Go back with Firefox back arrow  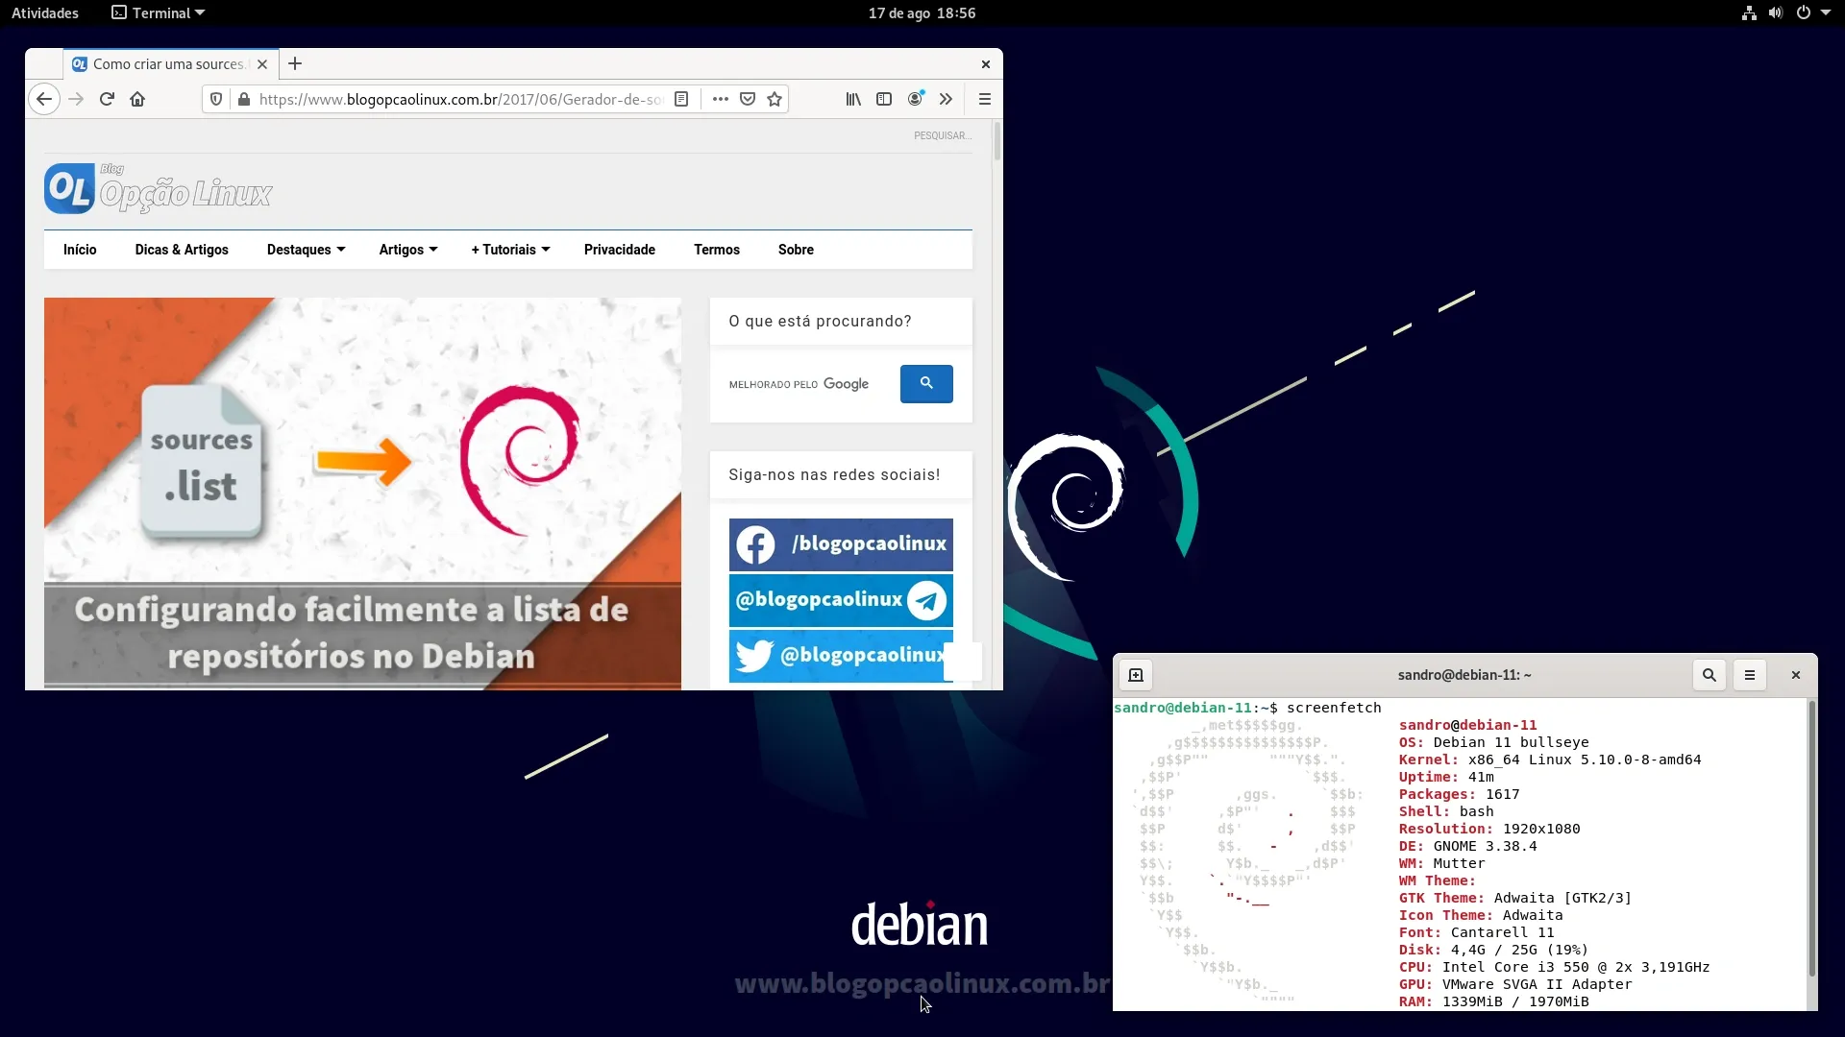(44, 99)
